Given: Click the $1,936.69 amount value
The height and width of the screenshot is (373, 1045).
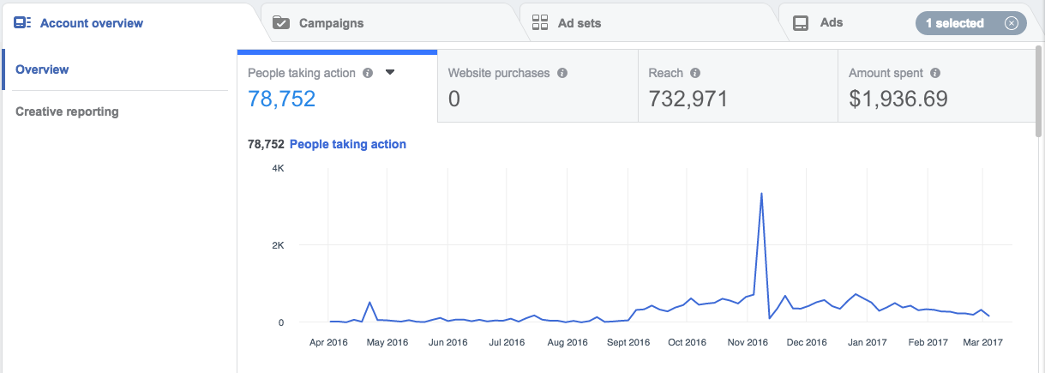Looking at the screenshot, I should 898,99.
